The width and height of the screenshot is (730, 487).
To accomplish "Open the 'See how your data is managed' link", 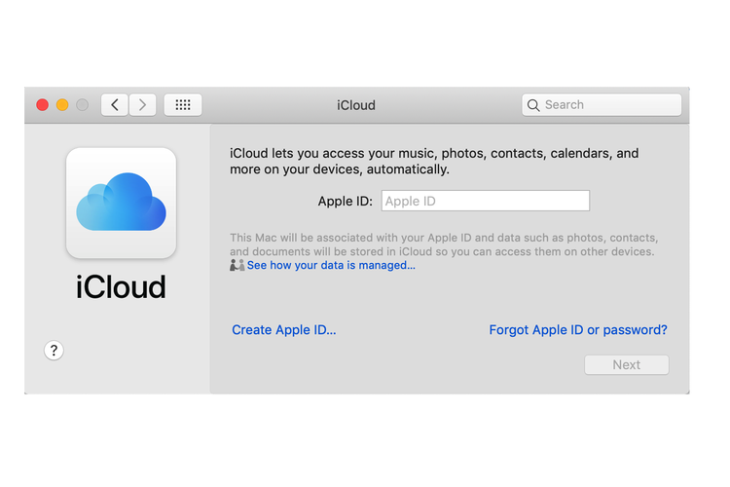I will pyautogui.click(x=331, y=265).
